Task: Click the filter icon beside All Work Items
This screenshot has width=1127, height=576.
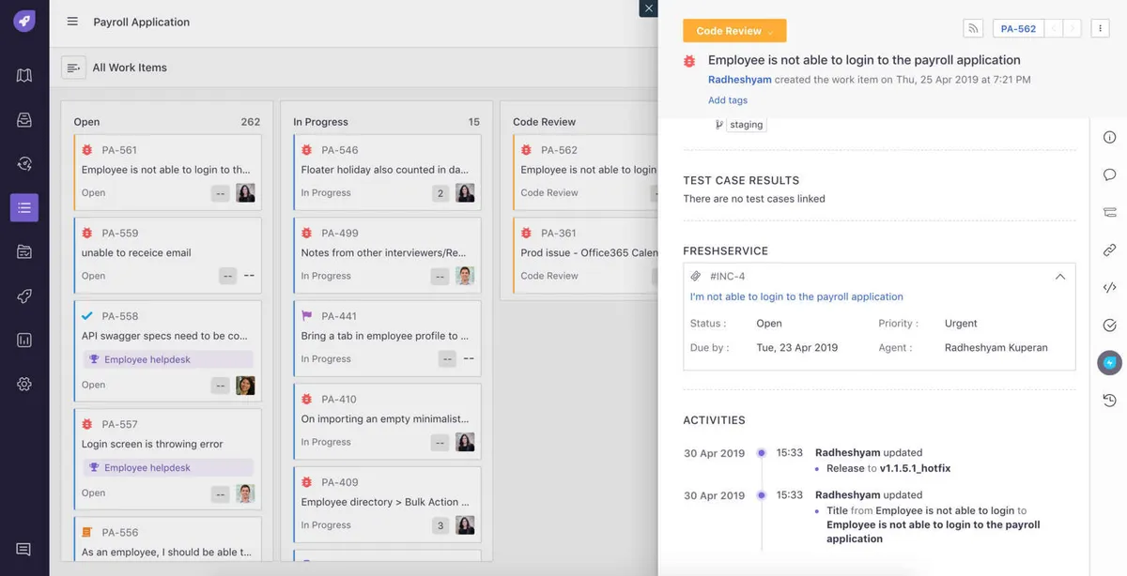Action: pyautogui.click(x=73, y=68)
